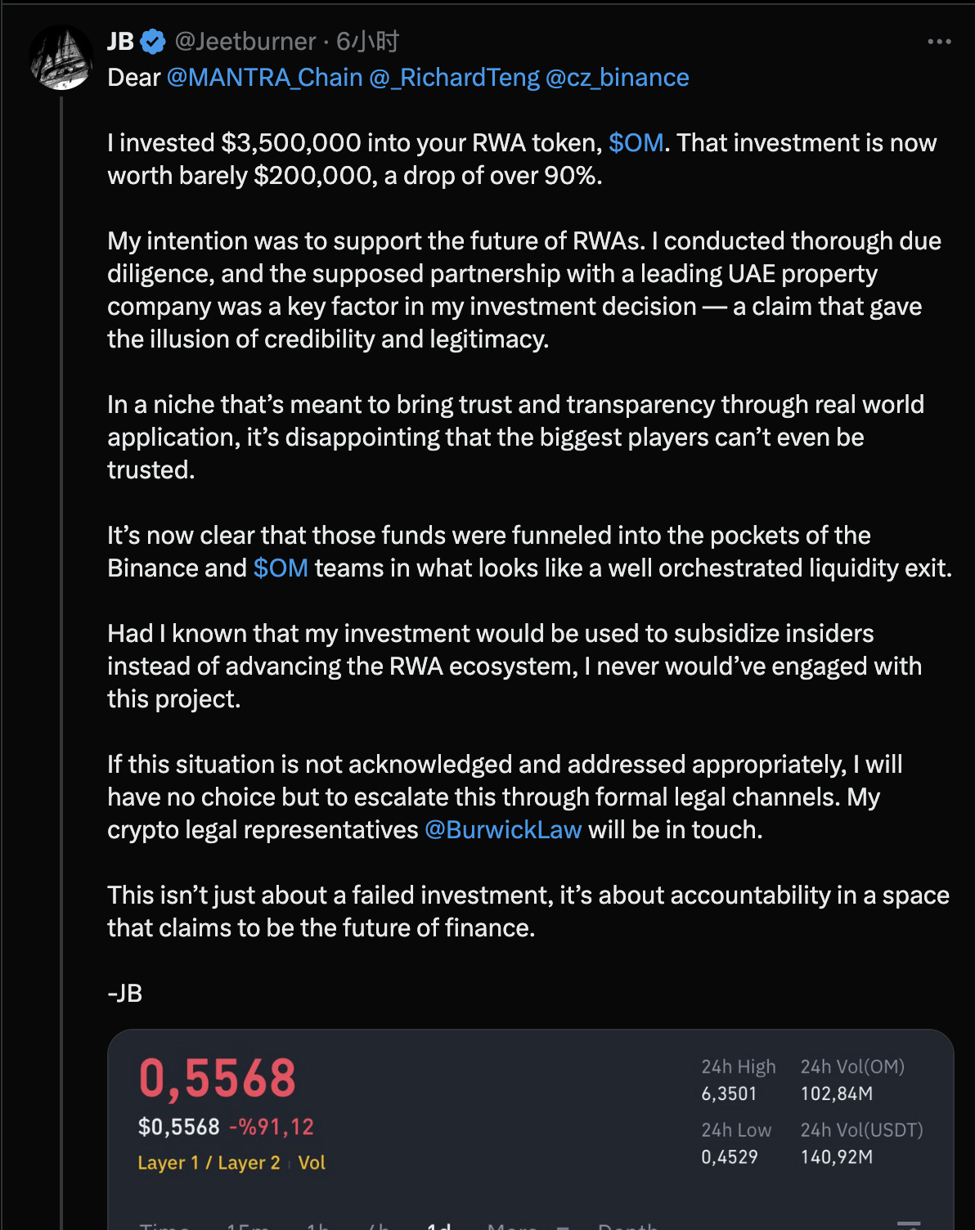Image resolution: width=975 pixels, height=1230 pixels.
Task: Switch to the 15m chart interval tab
Action: [248, 1226]
